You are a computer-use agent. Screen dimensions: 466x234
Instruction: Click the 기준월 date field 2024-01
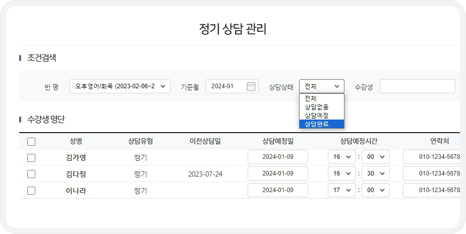click(x=232, y=86)
